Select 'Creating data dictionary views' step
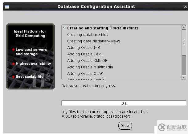Viewport: 188px width, 134px height. pos(94,41)
